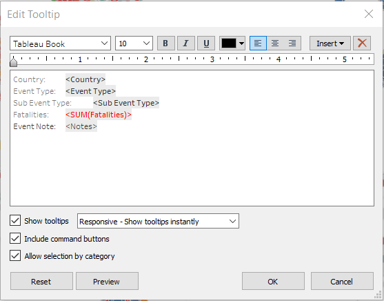Open the Tableau Book font dropdown

coord(60,43)
